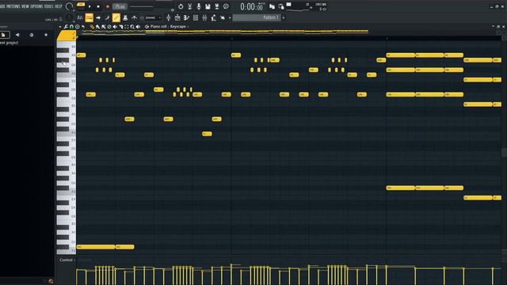Toggle the piano roll snap magnet
Screen dimensions: 507x285
(x=71, y=27)
